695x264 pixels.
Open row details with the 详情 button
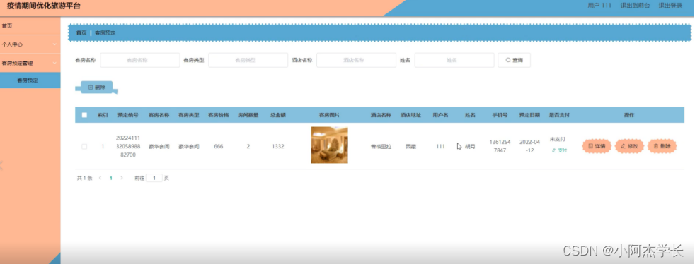click(597, 146)
